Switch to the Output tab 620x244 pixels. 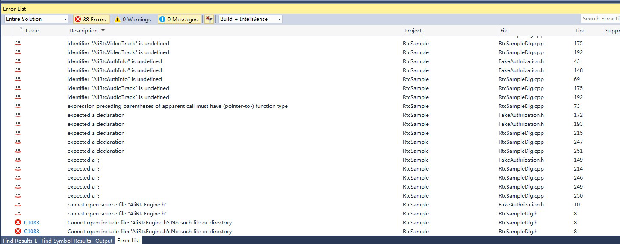coord(104,241)
